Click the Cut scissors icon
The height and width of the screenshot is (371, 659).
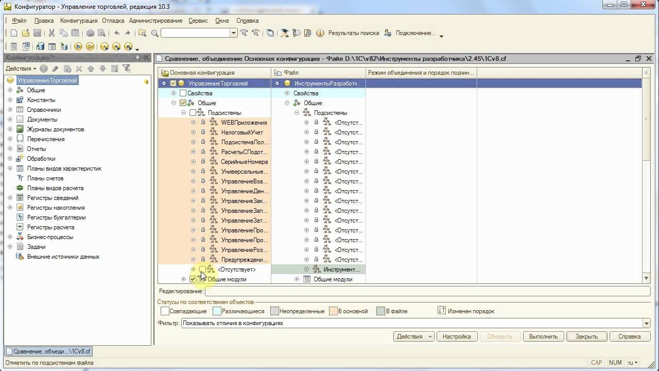pyautogui.click(x=51, y=33)
